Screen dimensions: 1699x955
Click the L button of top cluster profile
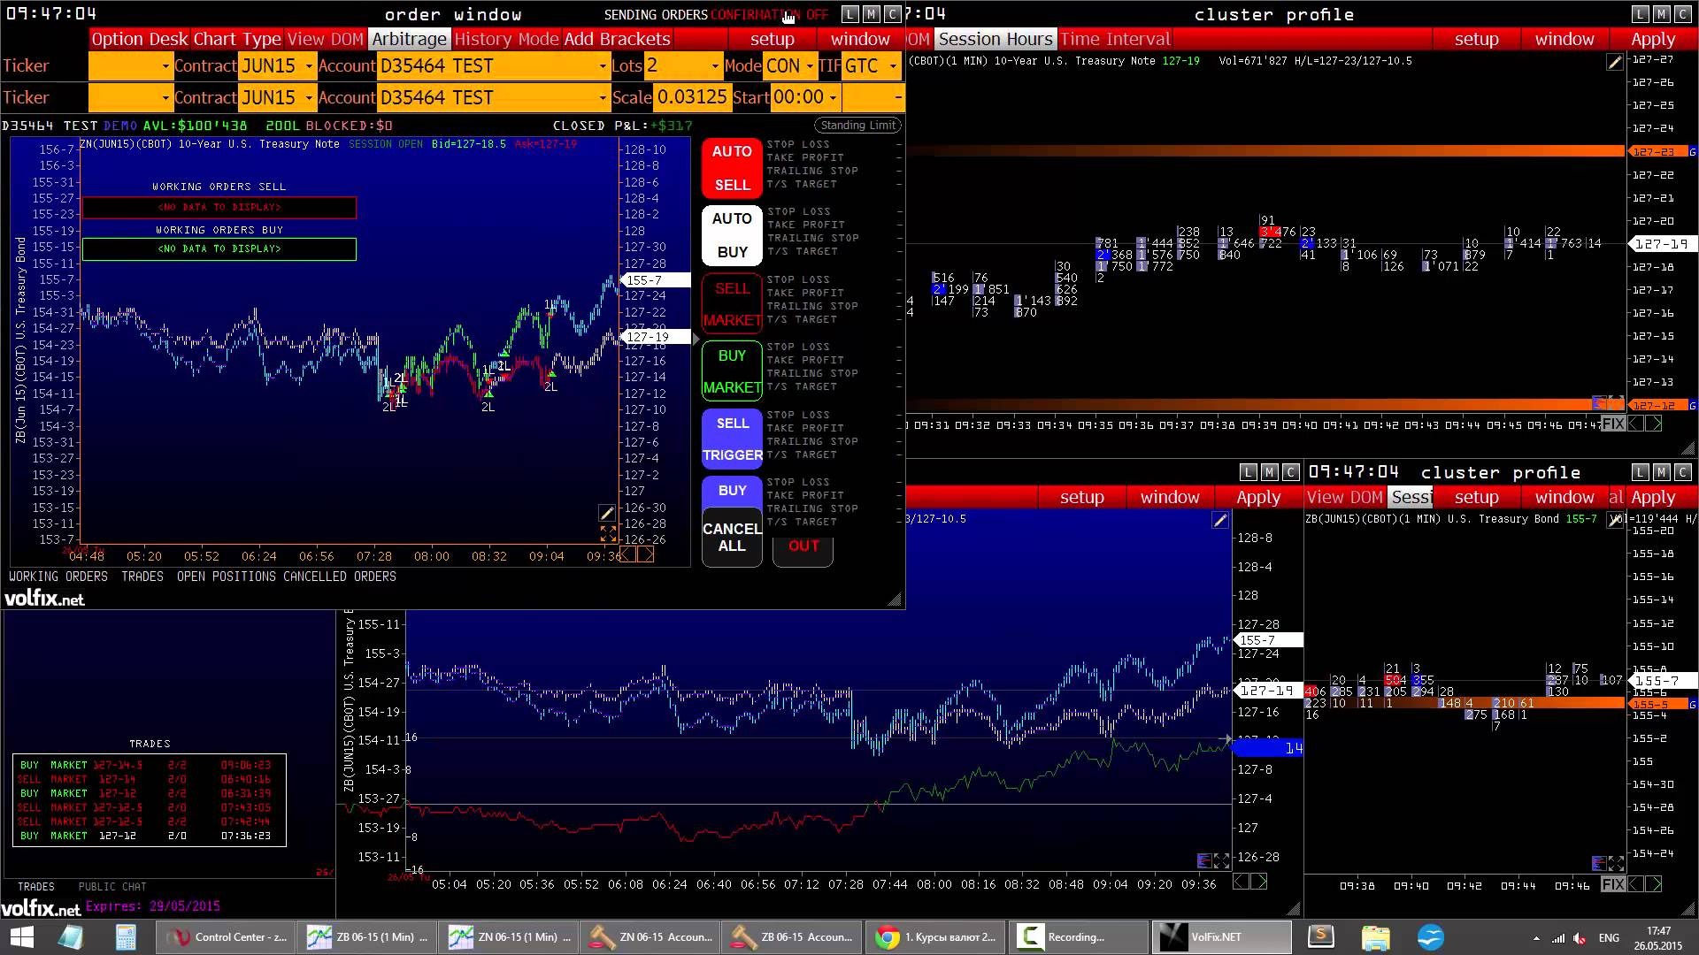tap(1640, 14)
